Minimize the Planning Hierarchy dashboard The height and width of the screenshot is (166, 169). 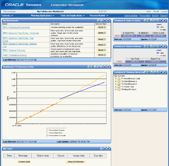(161, 72)
